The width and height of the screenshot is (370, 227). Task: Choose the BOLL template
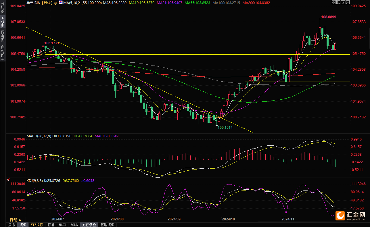click(x=74, y=225)
